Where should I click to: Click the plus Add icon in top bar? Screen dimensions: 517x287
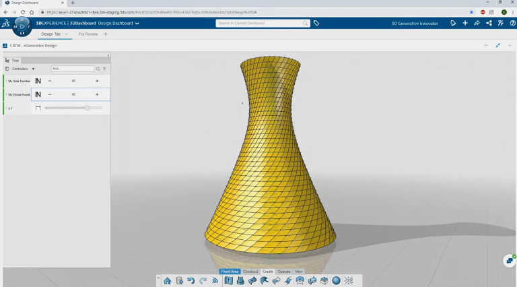(465, 23)
